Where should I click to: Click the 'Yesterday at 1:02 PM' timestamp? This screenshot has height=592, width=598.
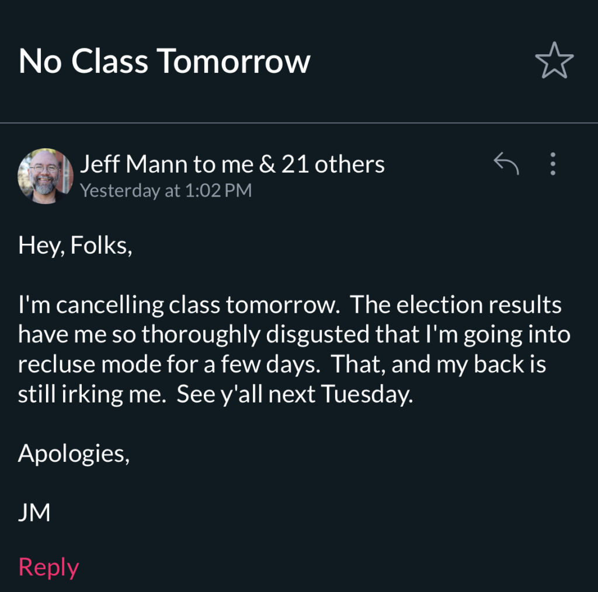coord(166,191)
